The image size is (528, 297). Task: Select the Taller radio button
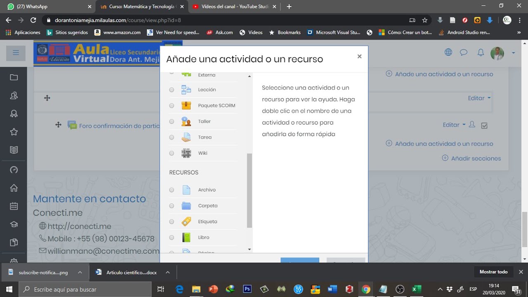click(172, 122)
